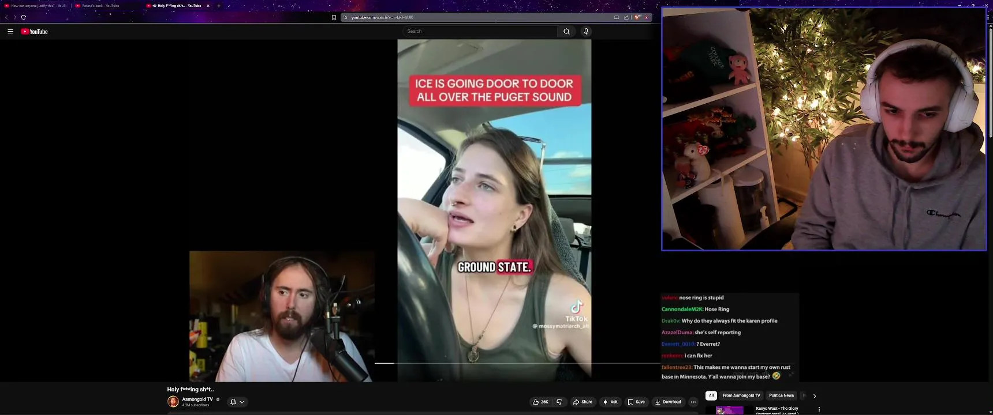Image resolution: width=993 pixels, height=415 pixels.
Task: Click fallentree23 username in chat
Action: pyautogui.click(x=677, y=367)
